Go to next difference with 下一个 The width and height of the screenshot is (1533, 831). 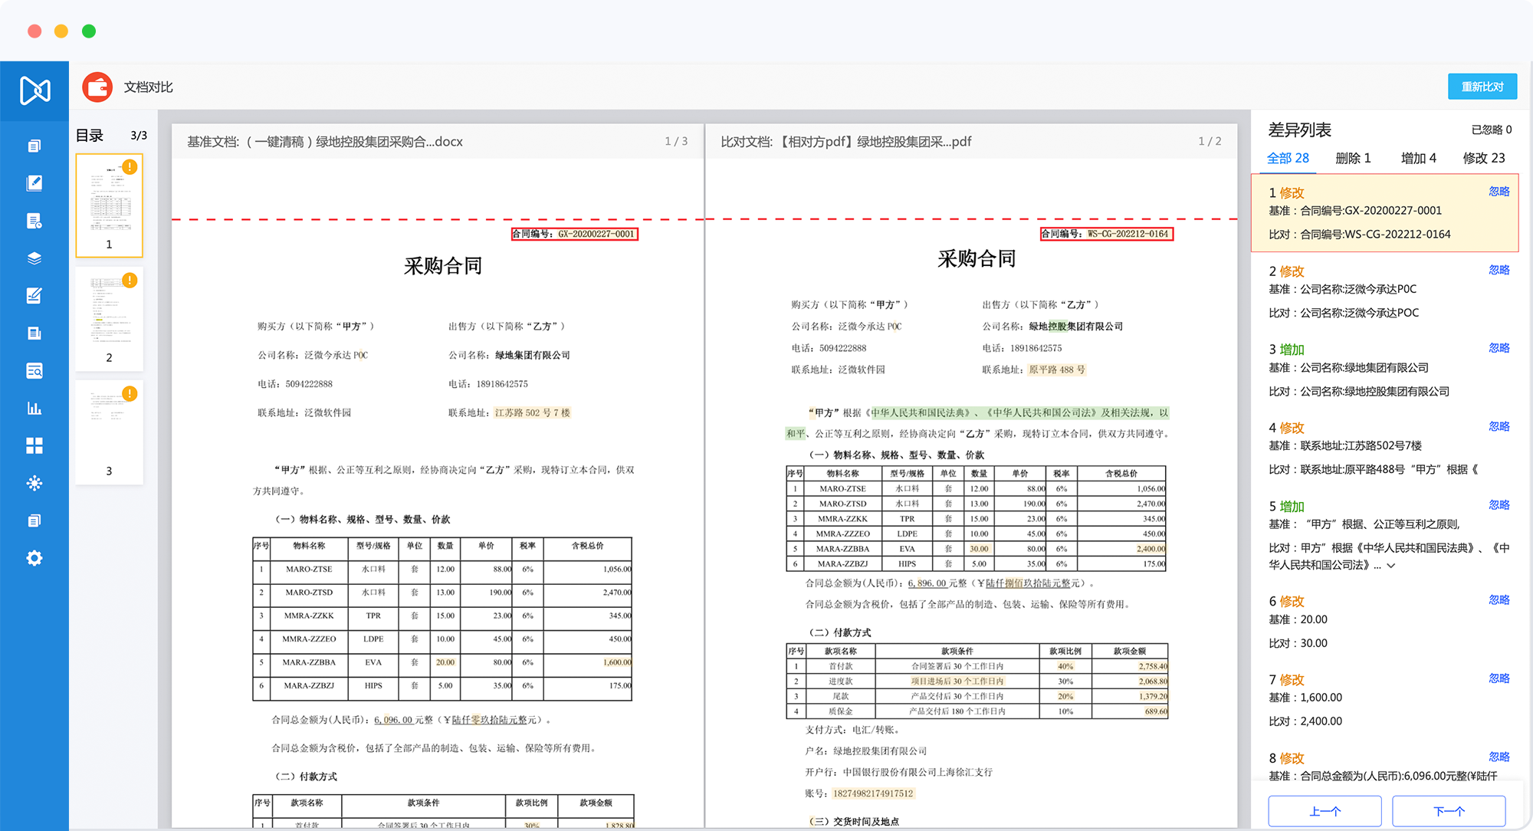click(1449, 811)
